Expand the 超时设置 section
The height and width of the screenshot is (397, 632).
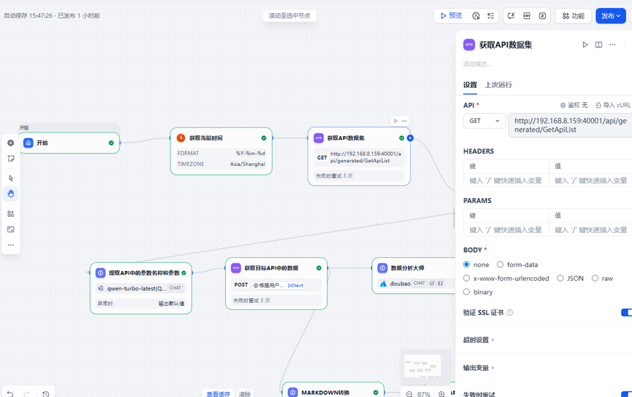pyautogui.click(x=479, y=340)
